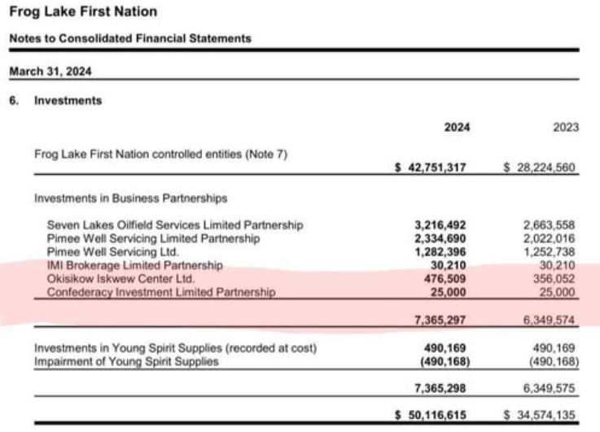Screen dimensions: 600x432
Task: Click the highlighted IMI Brokerage Limited Partnership row
Action: point(134,265)
